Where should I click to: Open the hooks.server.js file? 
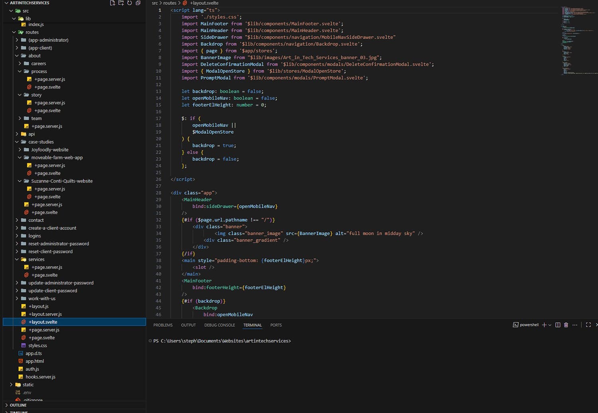click(40, 377)
